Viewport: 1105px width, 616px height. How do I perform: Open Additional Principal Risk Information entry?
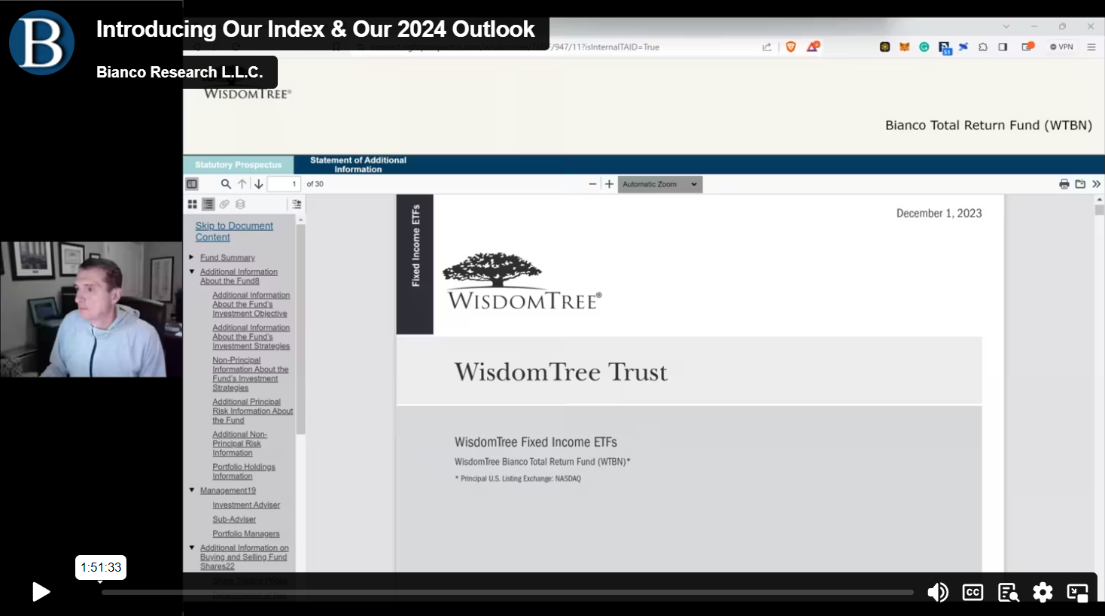[x=252, y=411]
